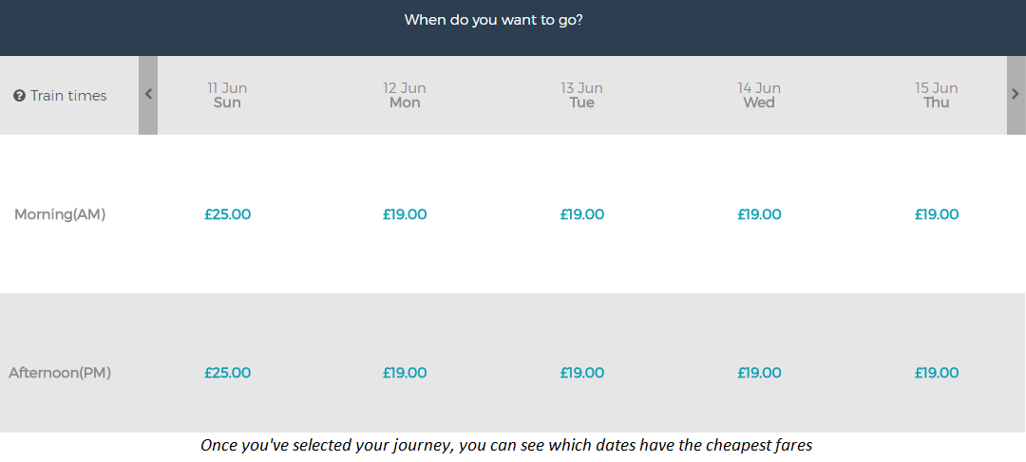Show earlier dates with left arrow
The height and width of the screenshot is (462, 1026).
click(148, 95)
